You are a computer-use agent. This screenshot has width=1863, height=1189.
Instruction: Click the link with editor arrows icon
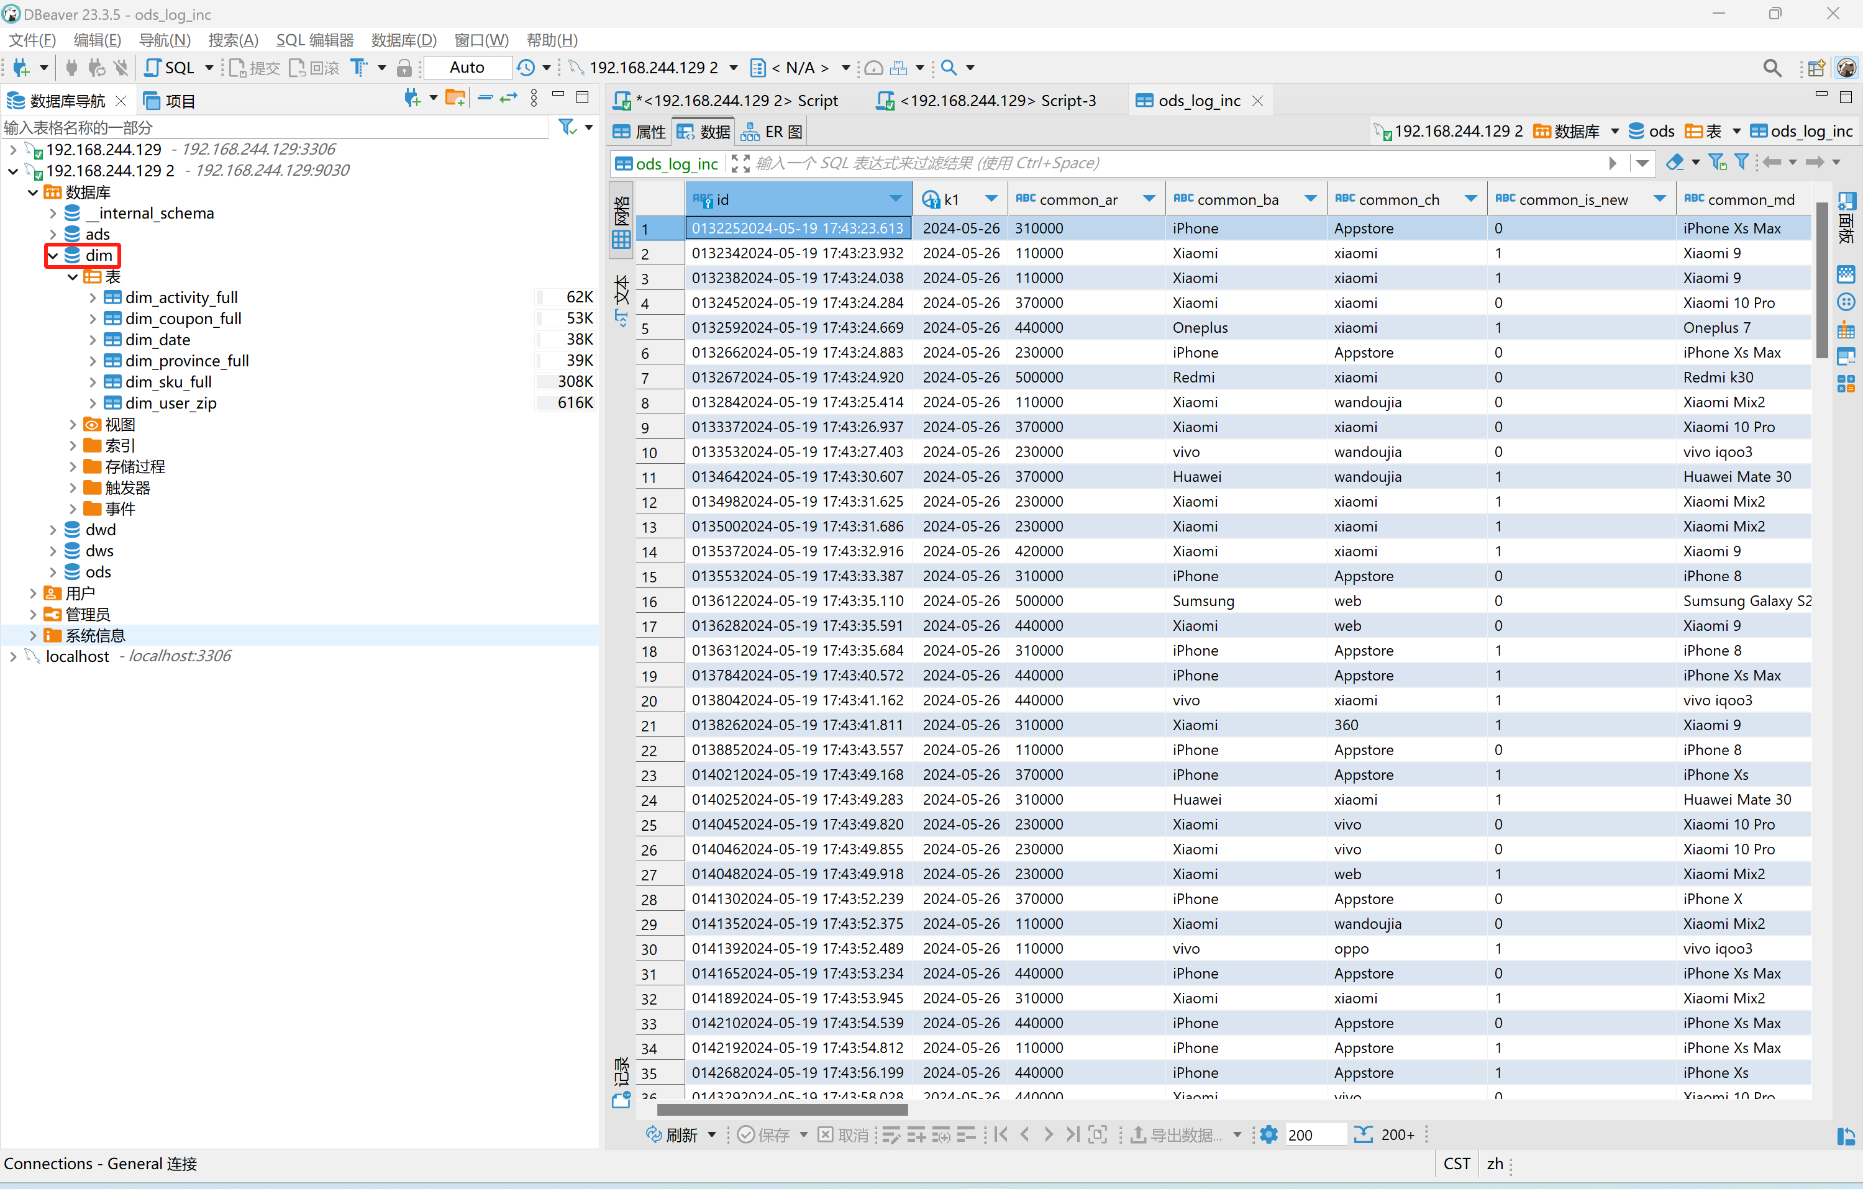(x=508, y=98)
